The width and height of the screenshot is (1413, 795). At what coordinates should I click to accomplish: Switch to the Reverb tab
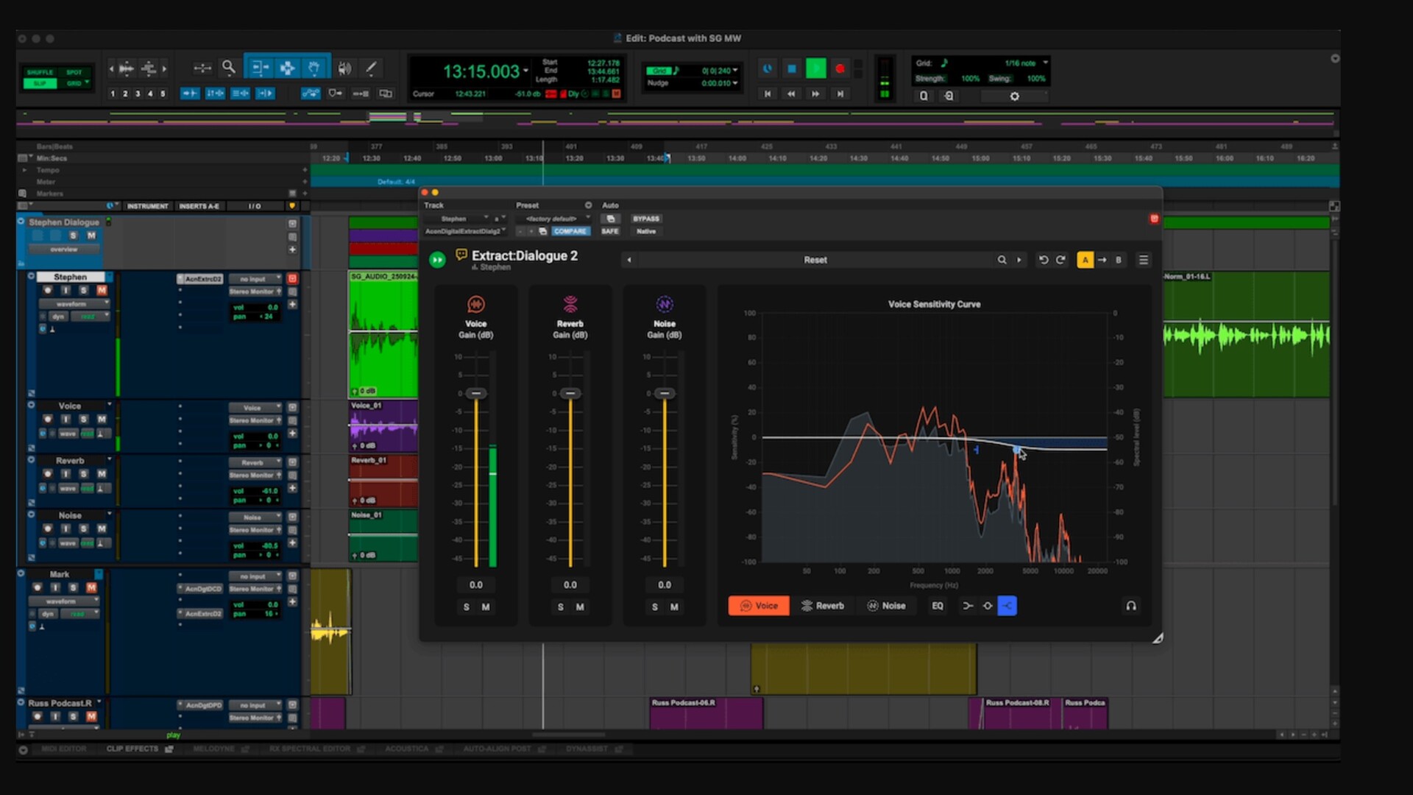[x=822, y=606]
